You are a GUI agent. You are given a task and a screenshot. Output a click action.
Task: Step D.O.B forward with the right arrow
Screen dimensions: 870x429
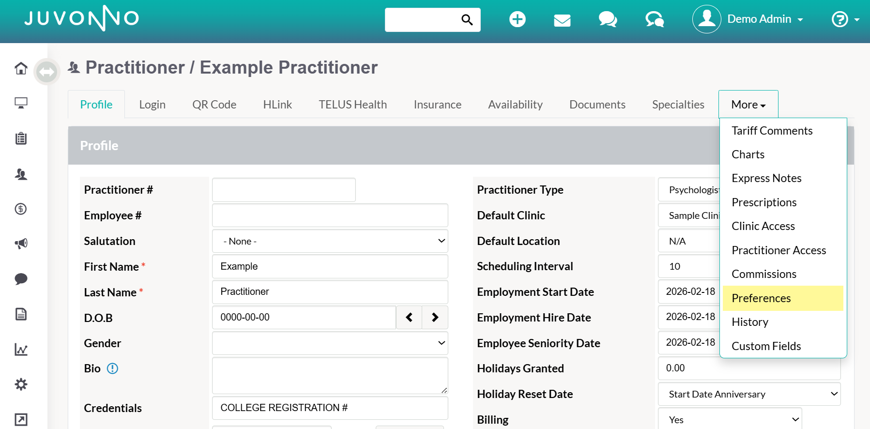[435, 318]
